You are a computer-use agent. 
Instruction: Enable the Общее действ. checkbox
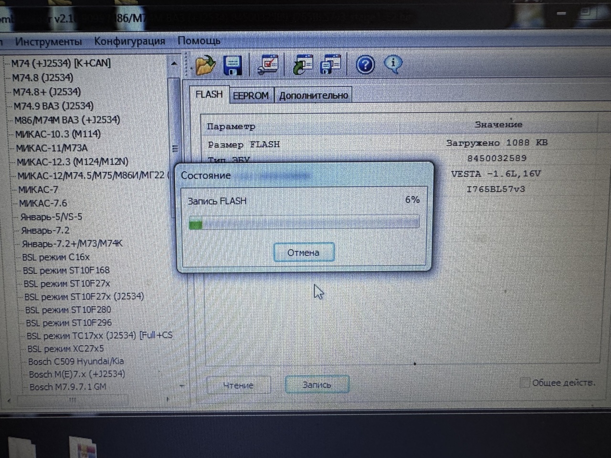pos(525,383)
